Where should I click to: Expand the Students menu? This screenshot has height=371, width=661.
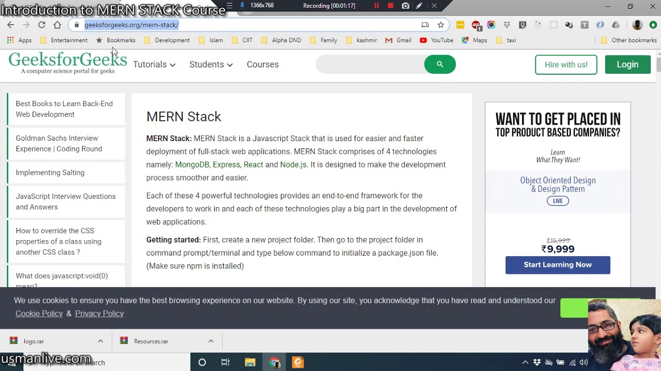[211, 64]
